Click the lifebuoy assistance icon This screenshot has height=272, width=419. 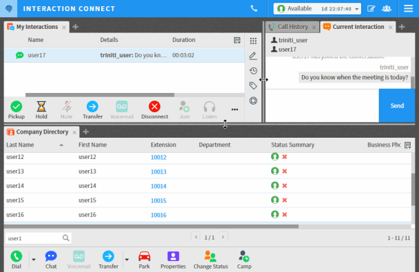pyautogui.click(x=253, y=101)
